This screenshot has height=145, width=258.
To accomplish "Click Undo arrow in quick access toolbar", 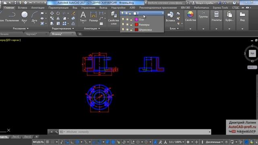I will (31, 3).
